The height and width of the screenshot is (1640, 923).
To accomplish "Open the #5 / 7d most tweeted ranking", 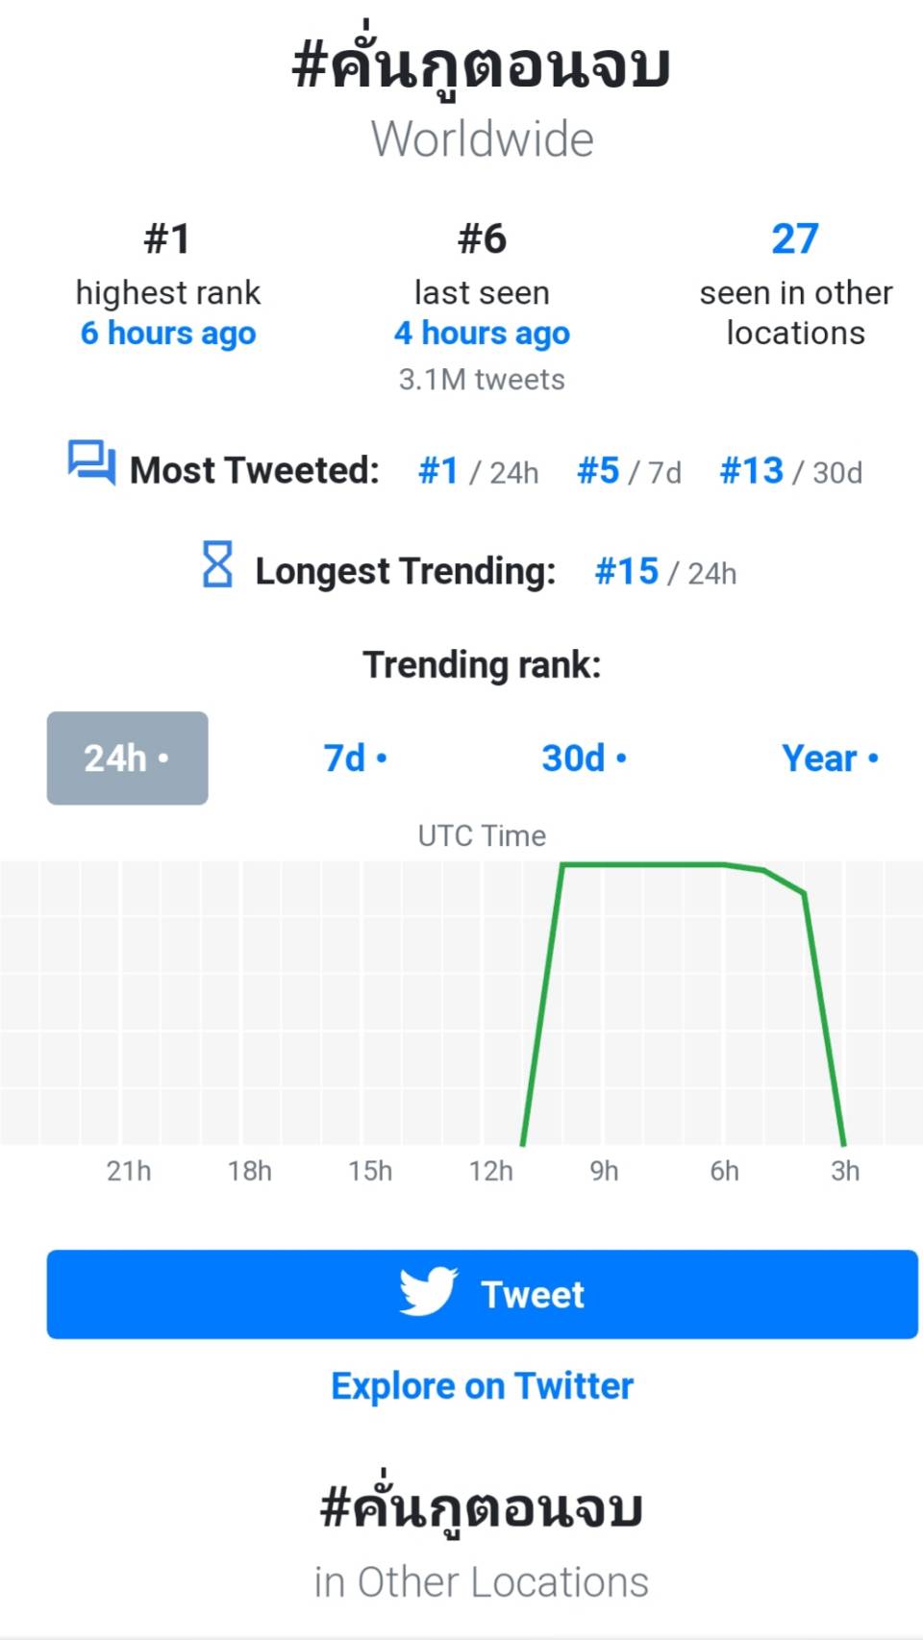I will 629,471.
